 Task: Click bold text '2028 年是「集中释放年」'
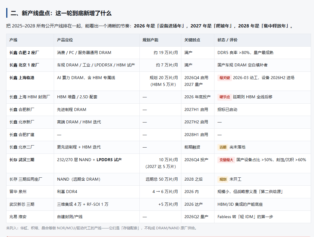point(264,26)
